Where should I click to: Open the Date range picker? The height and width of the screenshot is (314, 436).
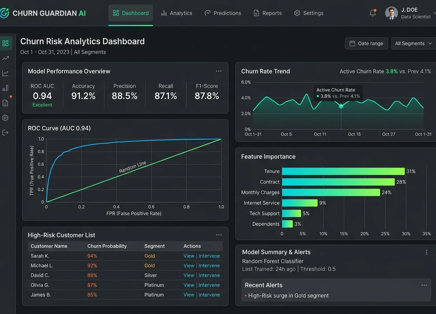[366, 43]
